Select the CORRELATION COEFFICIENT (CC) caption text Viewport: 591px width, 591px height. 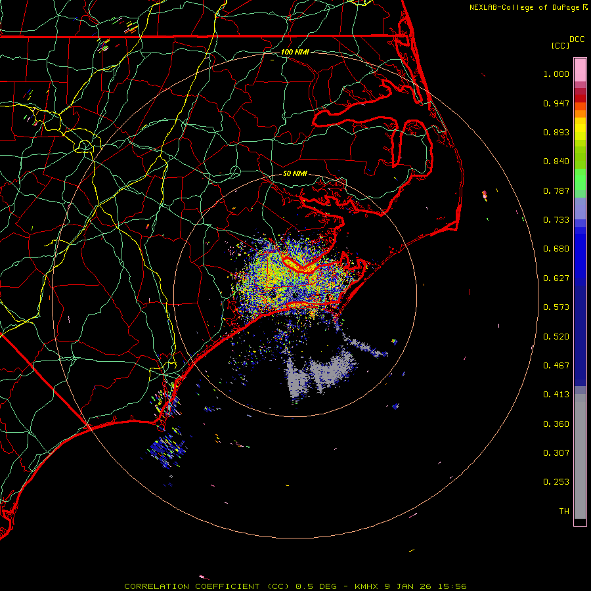[x=207, y=586]
